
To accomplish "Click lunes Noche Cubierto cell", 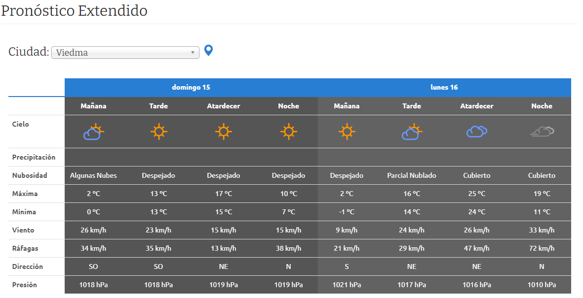I will coord(542,175).
